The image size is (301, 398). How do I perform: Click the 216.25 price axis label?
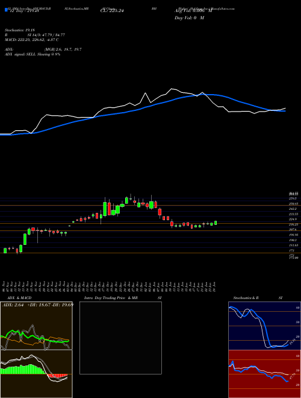(x=294, y=225)
